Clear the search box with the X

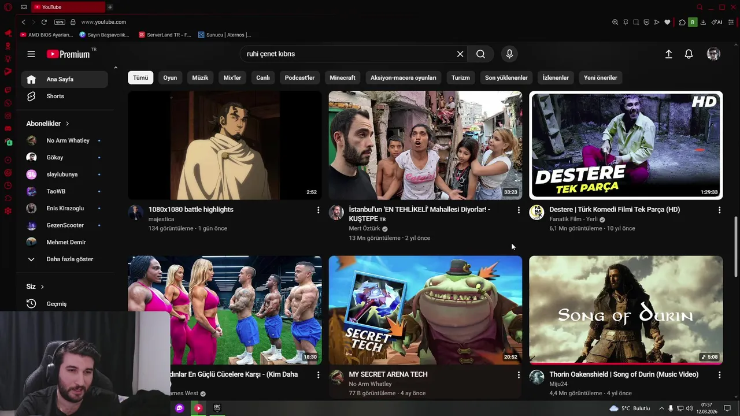tap(460, 54)
